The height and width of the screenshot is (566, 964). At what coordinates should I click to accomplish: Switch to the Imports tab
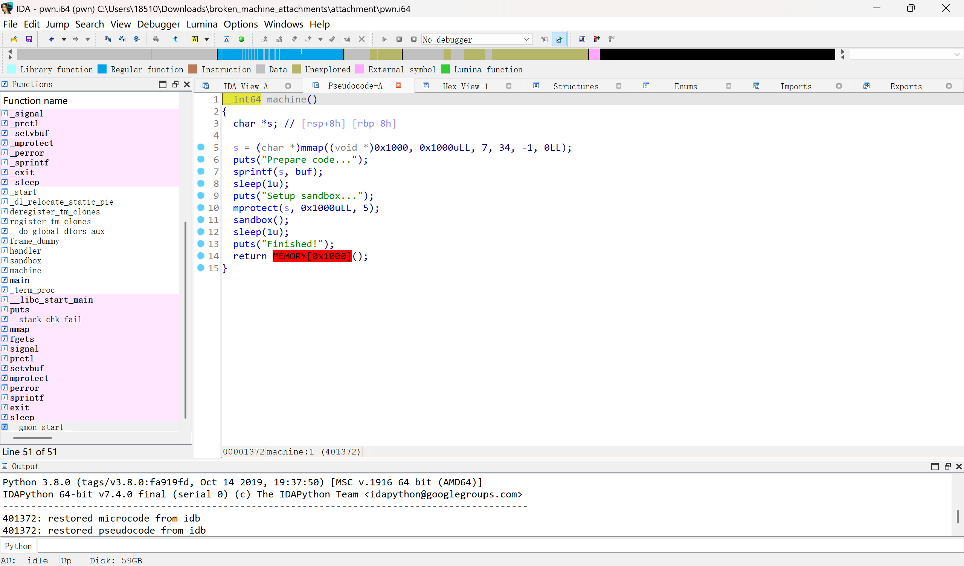point(796,87)
